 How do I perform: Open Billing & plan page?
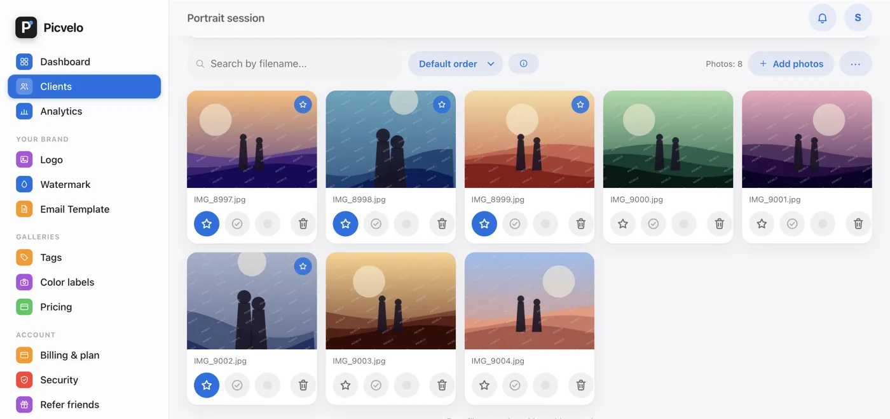tap(84, 355)
